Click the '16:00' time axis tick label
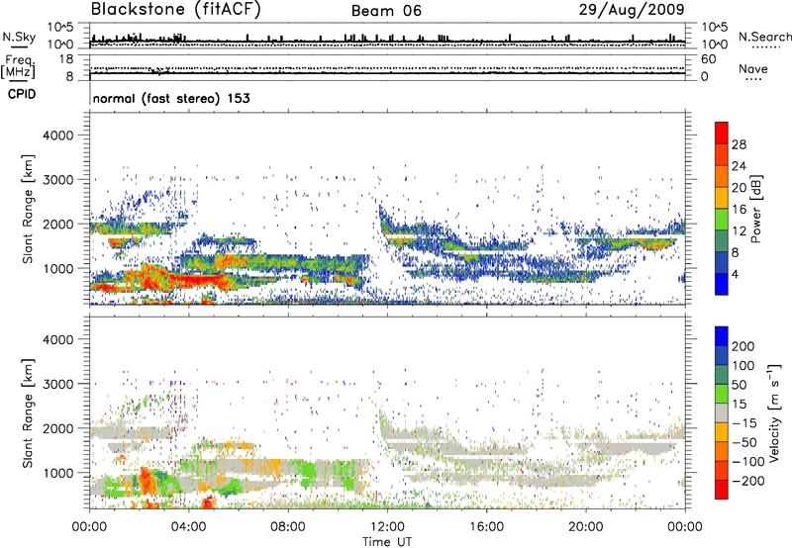 point(486,527)
